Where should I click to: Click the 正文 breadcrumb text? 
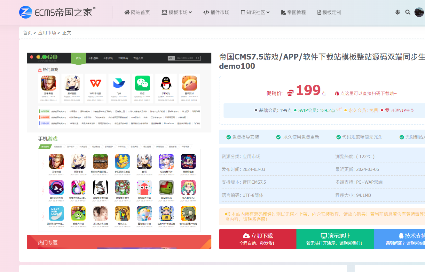click(67, 33)
